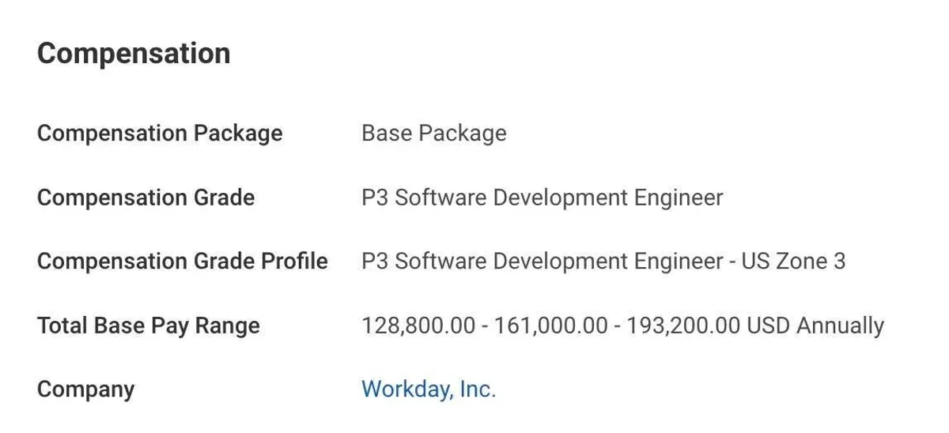Select the Compensation Package field label
The height and width of the screenshot is (433, 949).
tap(159, 134)
